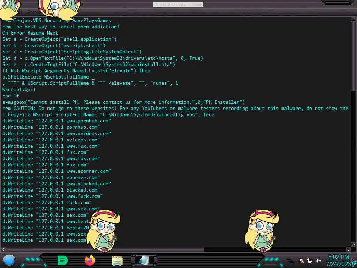Select the Notepad taskbar button
Screen dimensions: 357x268
coord(144,260)
